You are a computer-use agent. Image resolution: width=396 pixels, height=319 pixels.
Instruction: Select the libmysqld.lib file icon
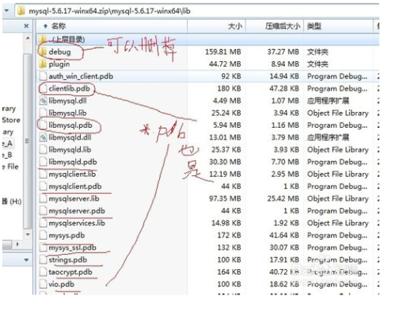point(43,150)
